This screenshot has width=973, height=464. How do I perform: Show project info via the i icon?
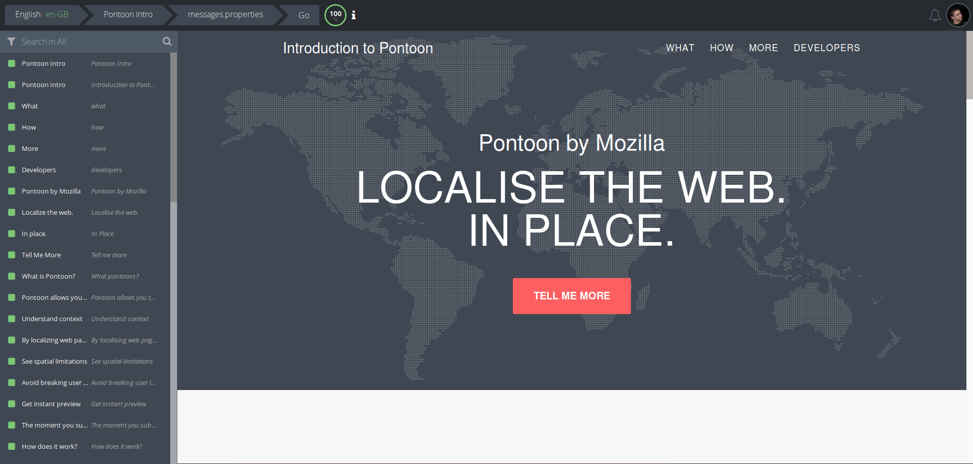354,15
